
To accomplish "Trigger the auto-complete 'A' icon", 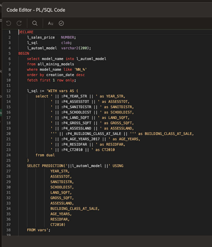I will coord(51,23).
